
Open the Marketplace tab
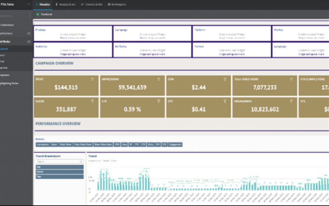pos(117,4)
